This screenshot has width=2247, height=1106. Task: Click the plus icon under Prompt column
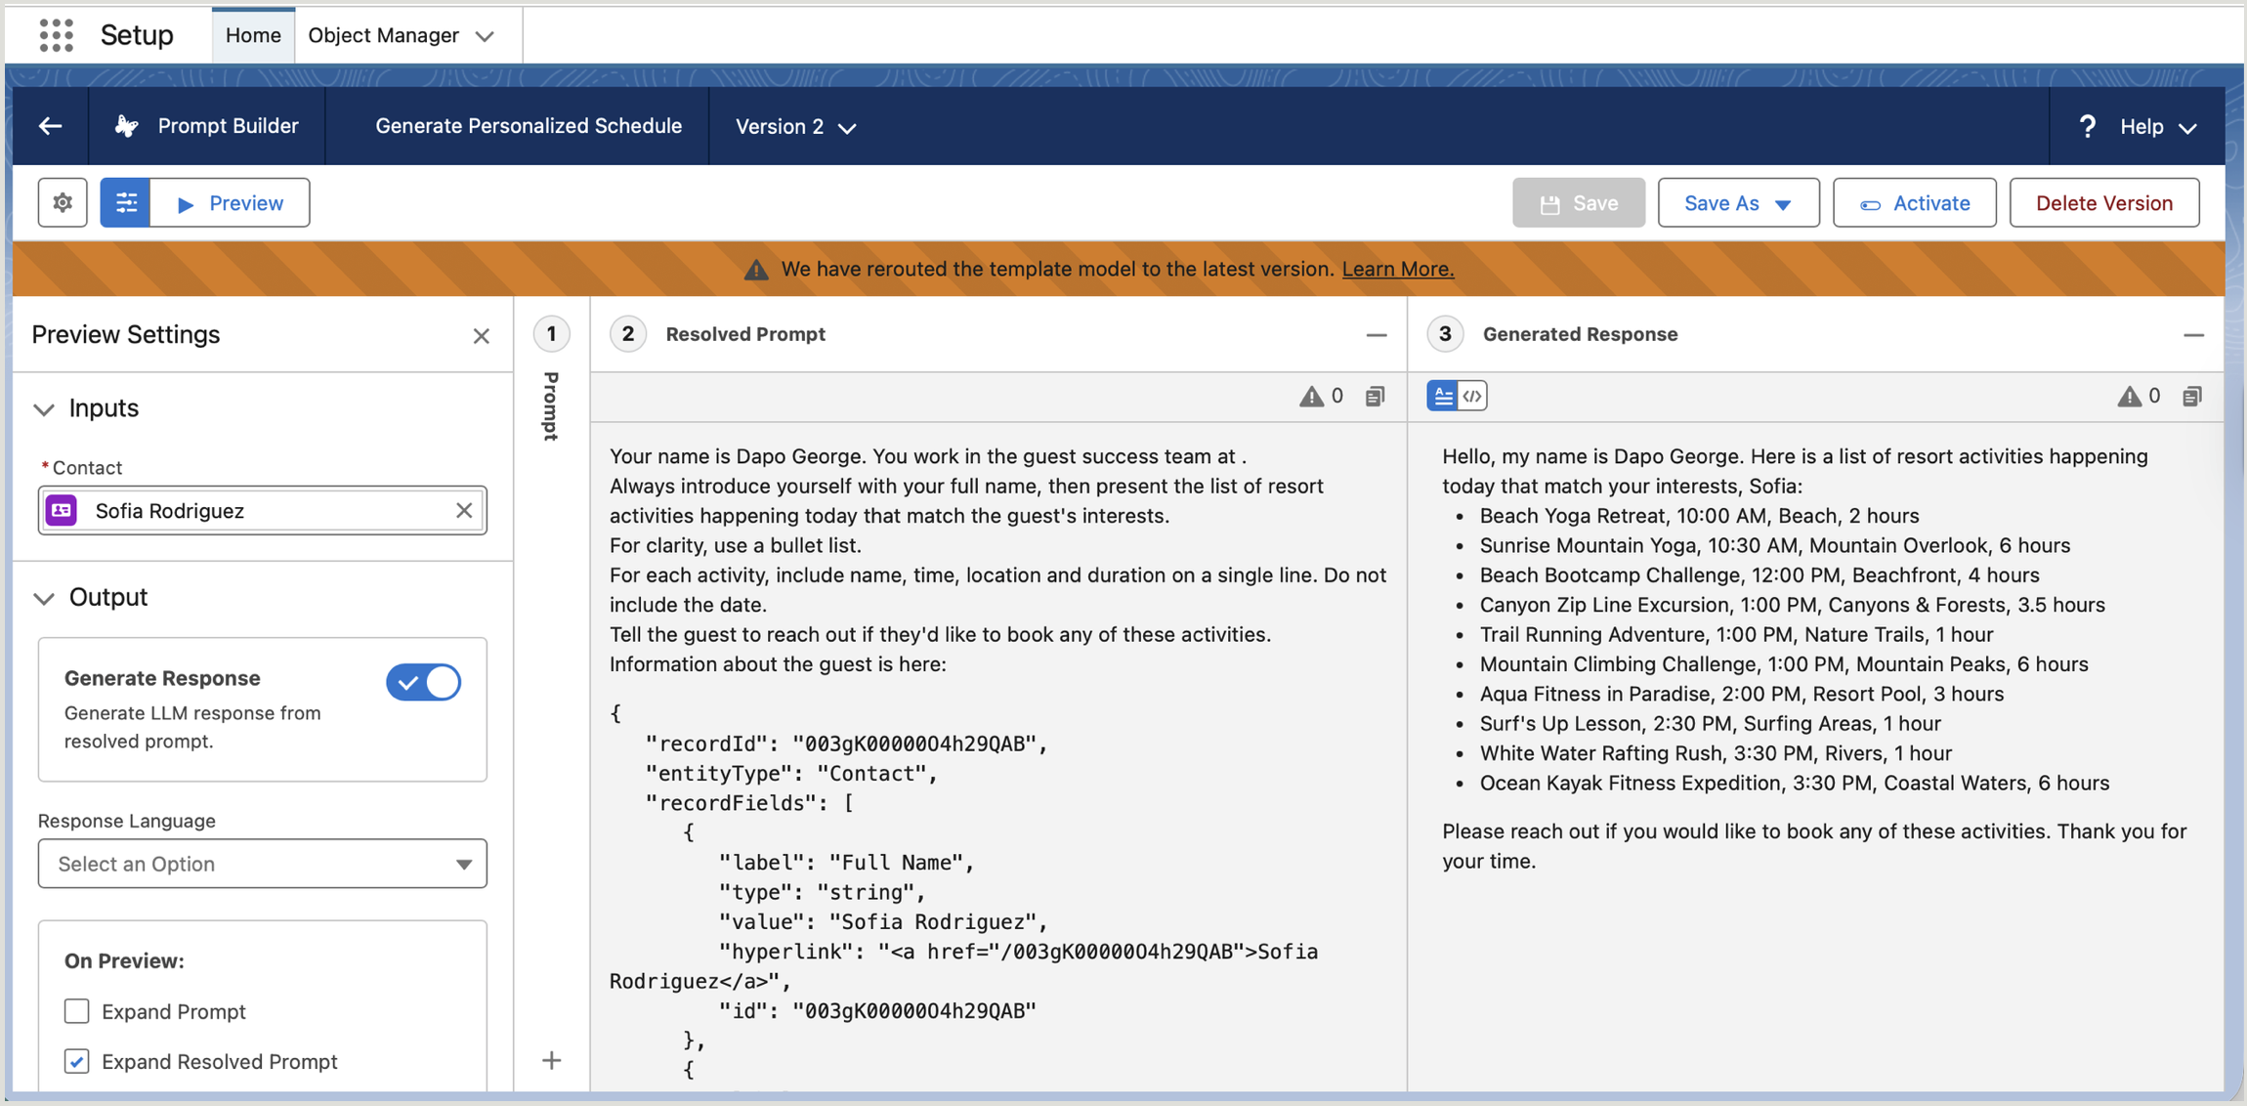click(x=552, y=1060)
